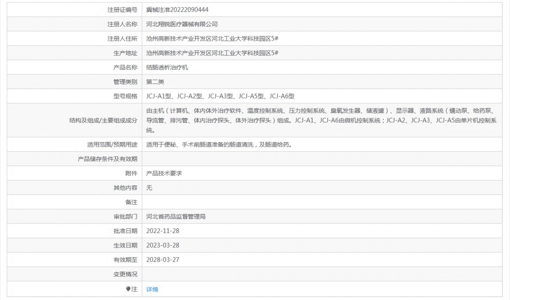The width and height of the screenshot is (535, 300).
Task: Click the 生产地址 label
Action: pos(125,53)
